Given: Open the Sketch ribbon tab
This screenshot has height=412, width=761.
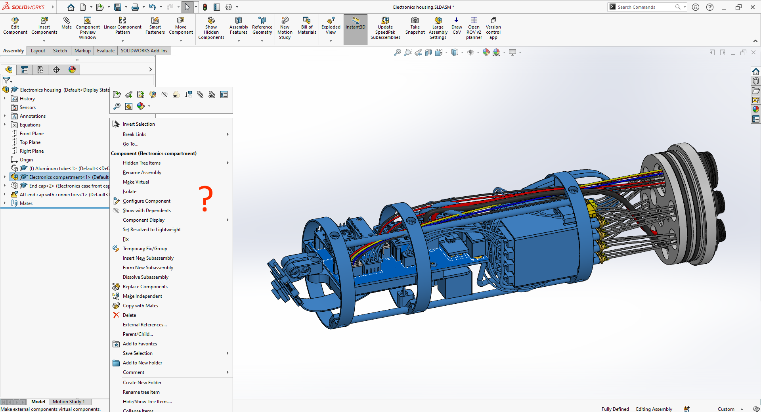Looking at the screenshot, I should 60,51.
